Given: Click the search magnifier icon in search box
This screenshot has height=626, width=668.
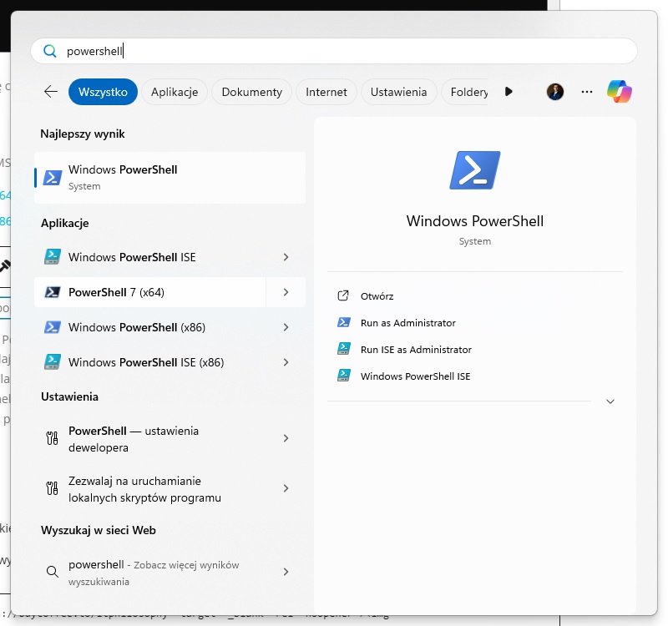Looking at the screenshot, I should coord(50,51).
